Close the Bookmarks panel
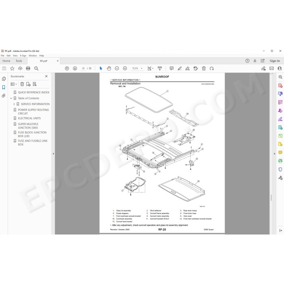This screenshot has height=284, width=284. click(46, 76)
